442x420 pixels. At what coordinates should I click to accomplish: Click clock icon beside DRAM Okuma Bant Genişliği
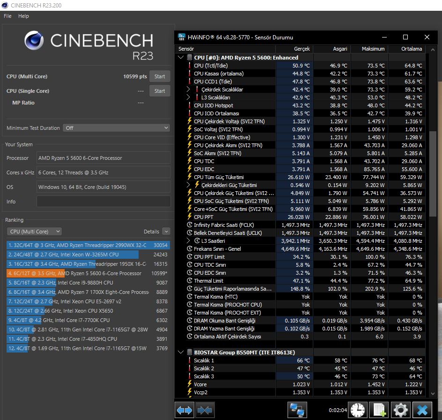190,321
